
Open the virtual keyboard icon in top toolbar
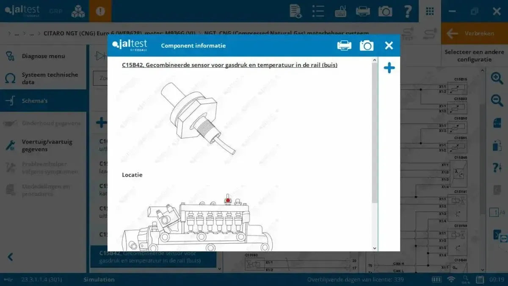point(340,11)
